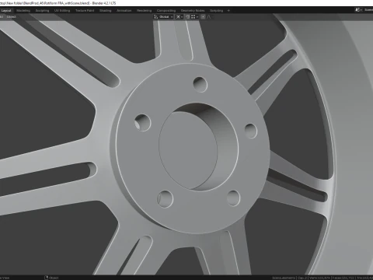Viewport: 373px width, 280px height.
Task: Open the Compositing workspace tab
Action: pos(166,11)
